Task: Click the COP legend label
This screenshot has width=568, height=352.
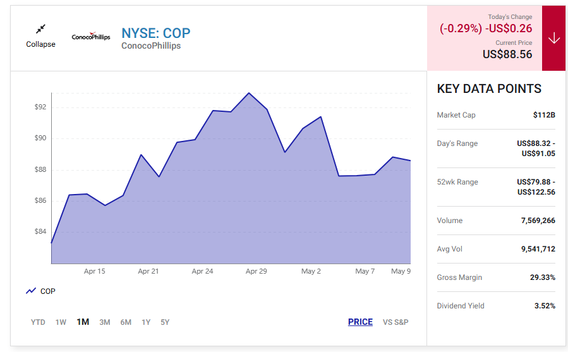Action: click(x=48, y=291)
